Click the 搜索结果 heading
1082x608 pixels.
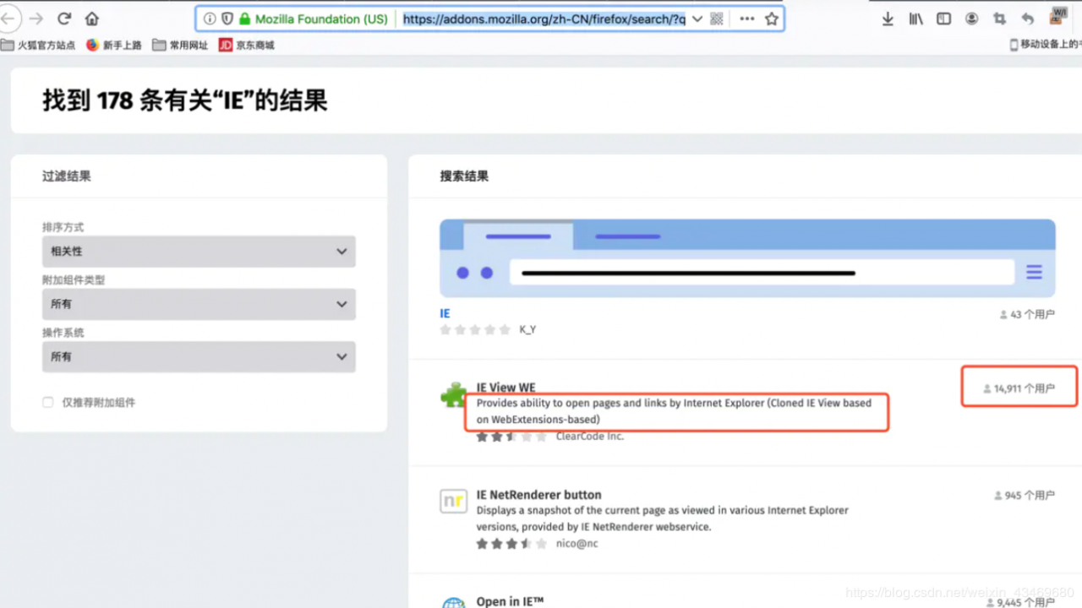point(464,176)
